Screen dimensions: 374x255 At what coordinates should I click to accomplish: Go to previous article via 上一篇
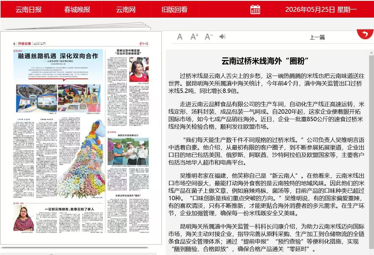click(317, 37)
